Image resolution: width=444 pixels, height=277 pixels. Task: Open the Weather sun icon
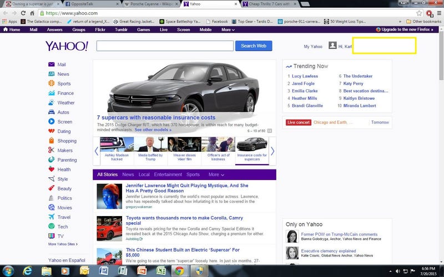click(x=51, y=102)
